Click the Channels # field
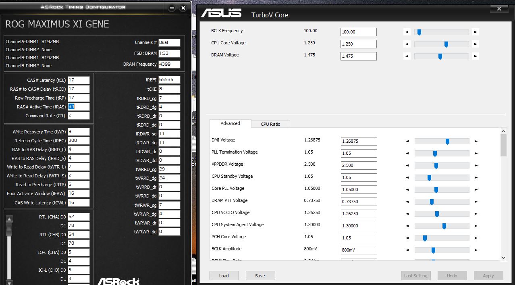The image size is (515, 285). coord(169,42)
